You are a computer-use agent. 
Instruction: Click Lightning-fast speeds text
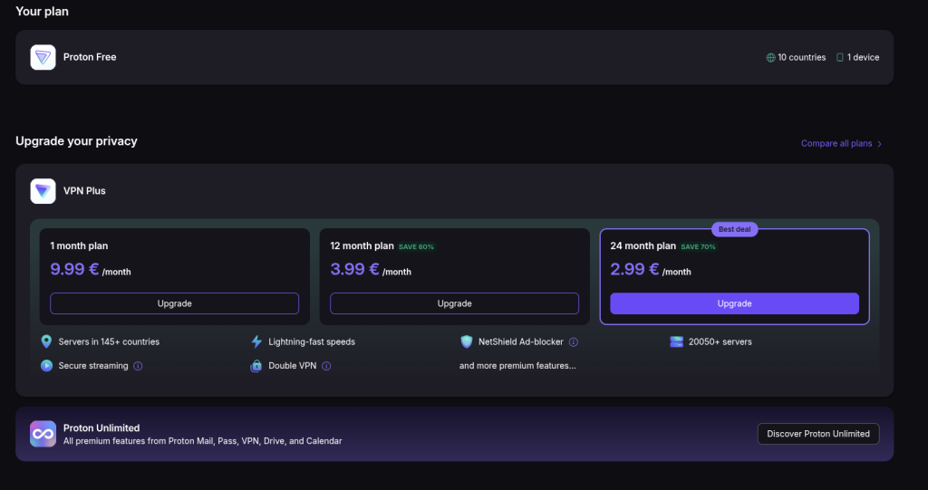(x=312, y=341)
